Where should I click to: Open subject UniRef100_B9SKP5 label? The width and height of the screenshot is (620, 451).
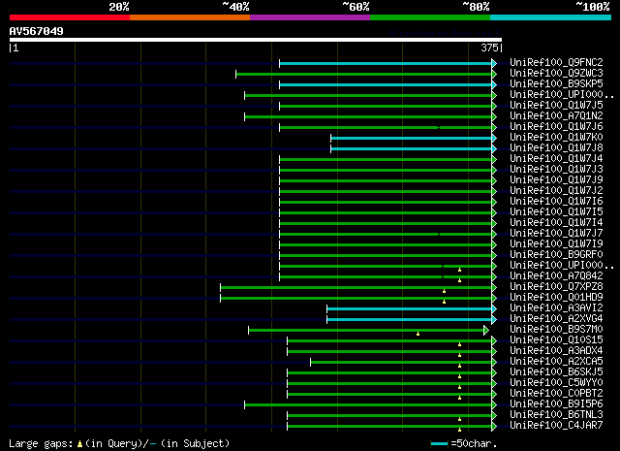(556, 83)
